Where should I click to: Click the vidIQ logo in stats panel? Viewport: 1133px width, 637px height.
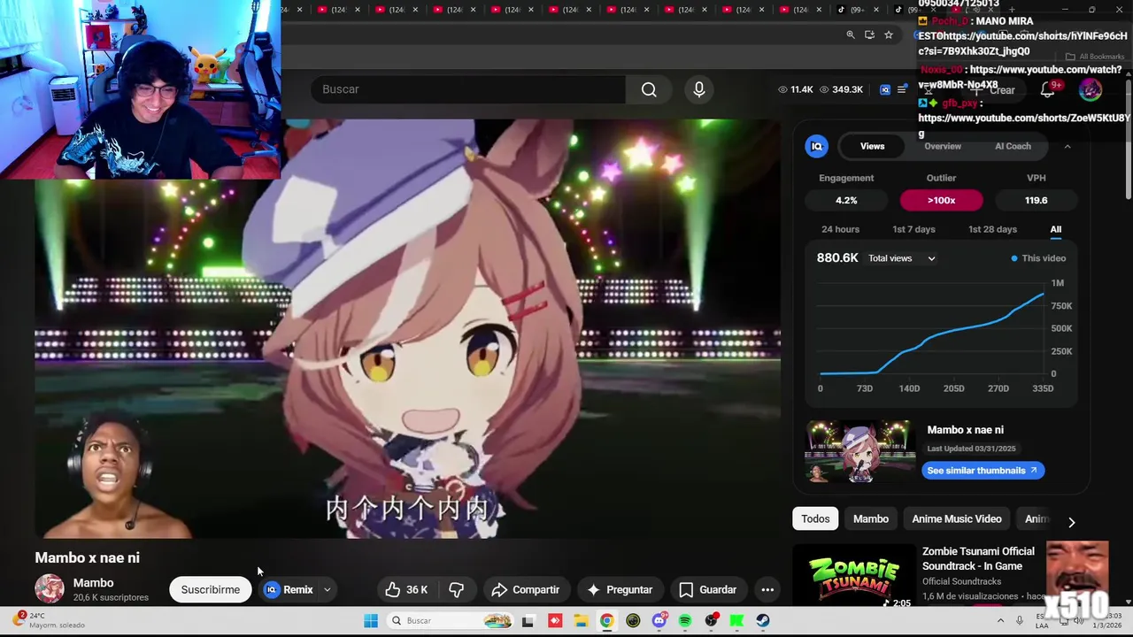point(816,146)
